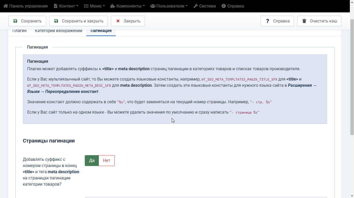
Task: Disable page suffix with Нет toggle
Action: point(107,161)
